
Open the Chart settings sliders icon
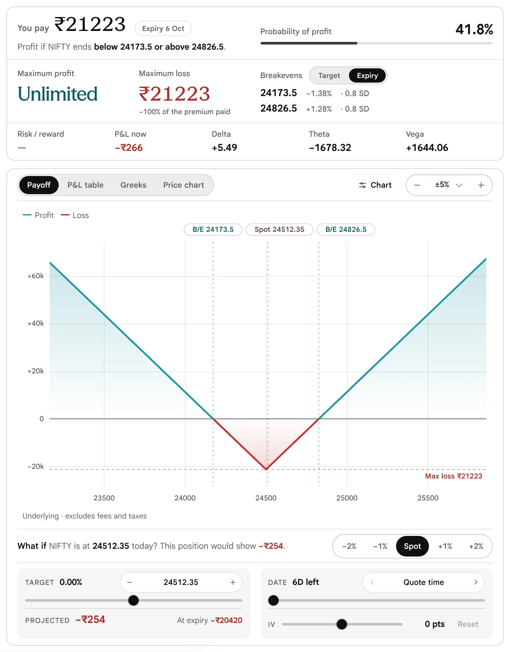coord(362,185)
